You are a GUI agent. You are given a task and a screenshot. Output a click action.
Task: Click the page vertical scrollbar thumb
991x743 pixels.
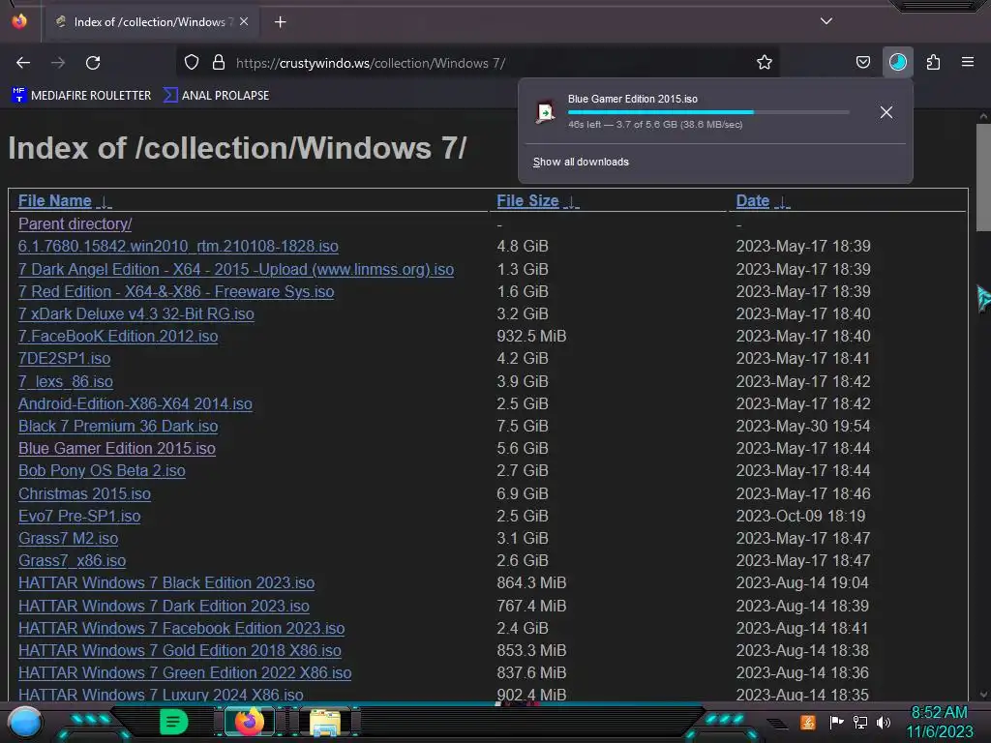point(983,178)
